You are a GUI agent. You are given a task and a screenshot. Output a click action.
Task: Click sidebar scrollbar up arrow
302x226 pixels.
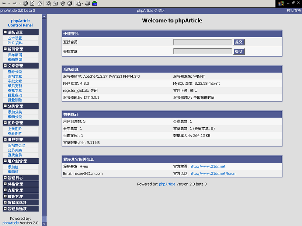tap(44, 17)
